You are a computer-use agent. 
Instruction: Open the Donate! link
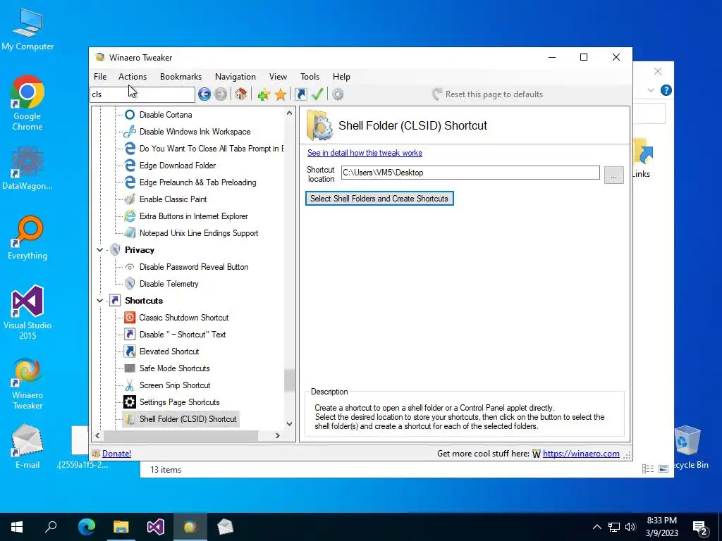tap(116, 454)
